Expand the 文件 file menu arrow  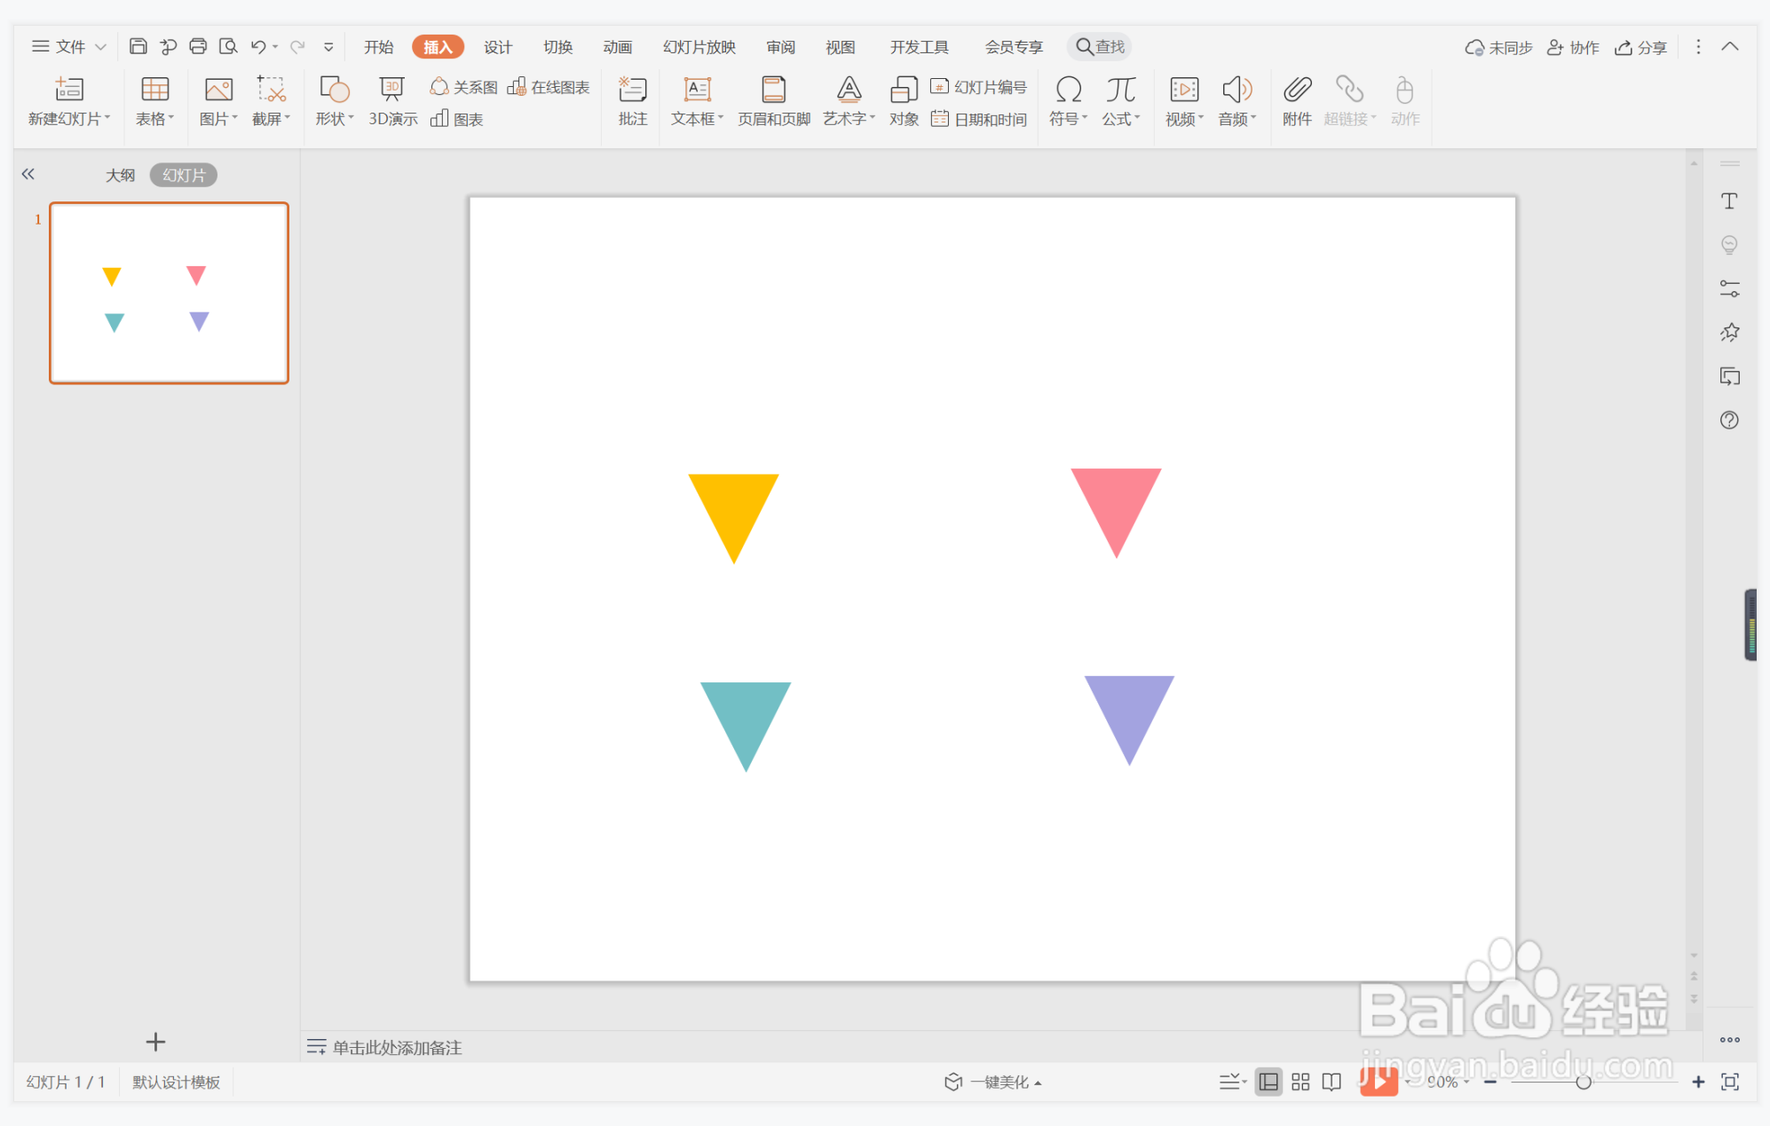(x=100, y=46)
